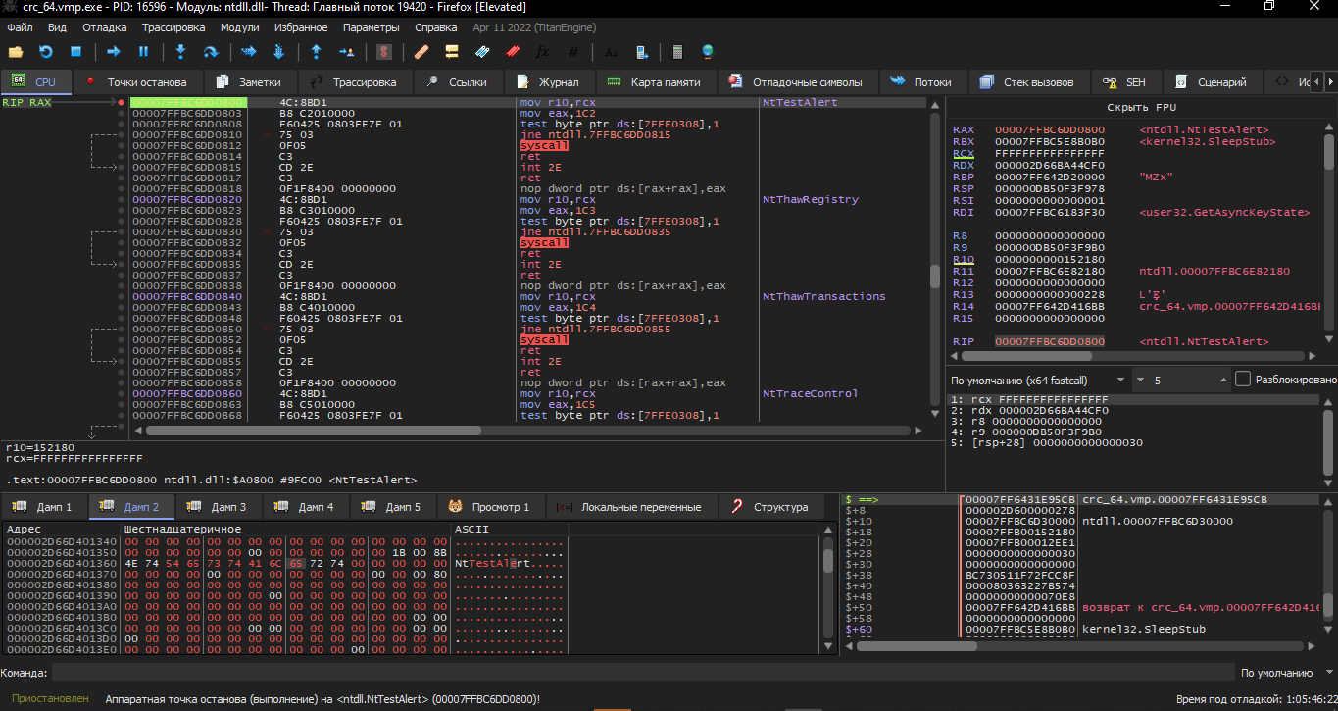The image size is (1338, 711).
Task: Select the Дамп 1 tab
Action: tap(42, 507)
